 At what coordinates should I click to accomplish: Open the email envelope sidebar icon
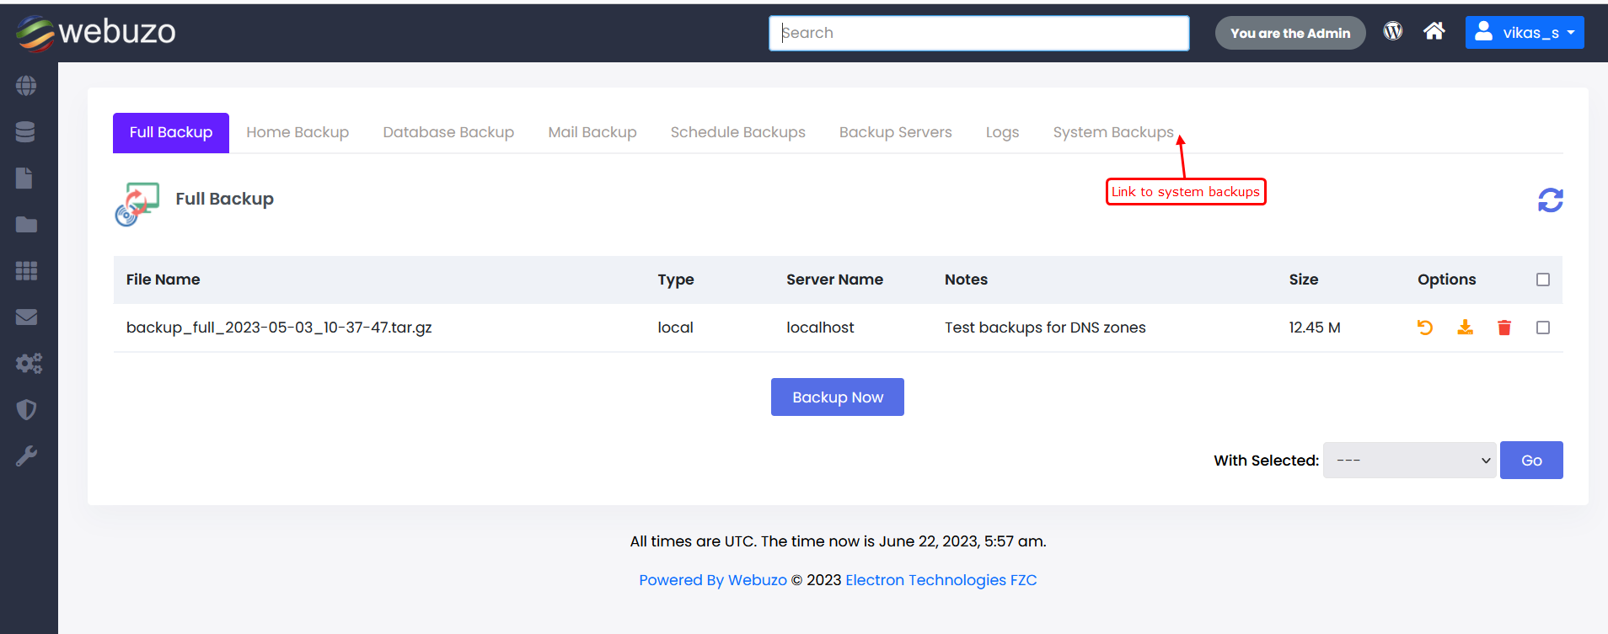click(26, 317)
